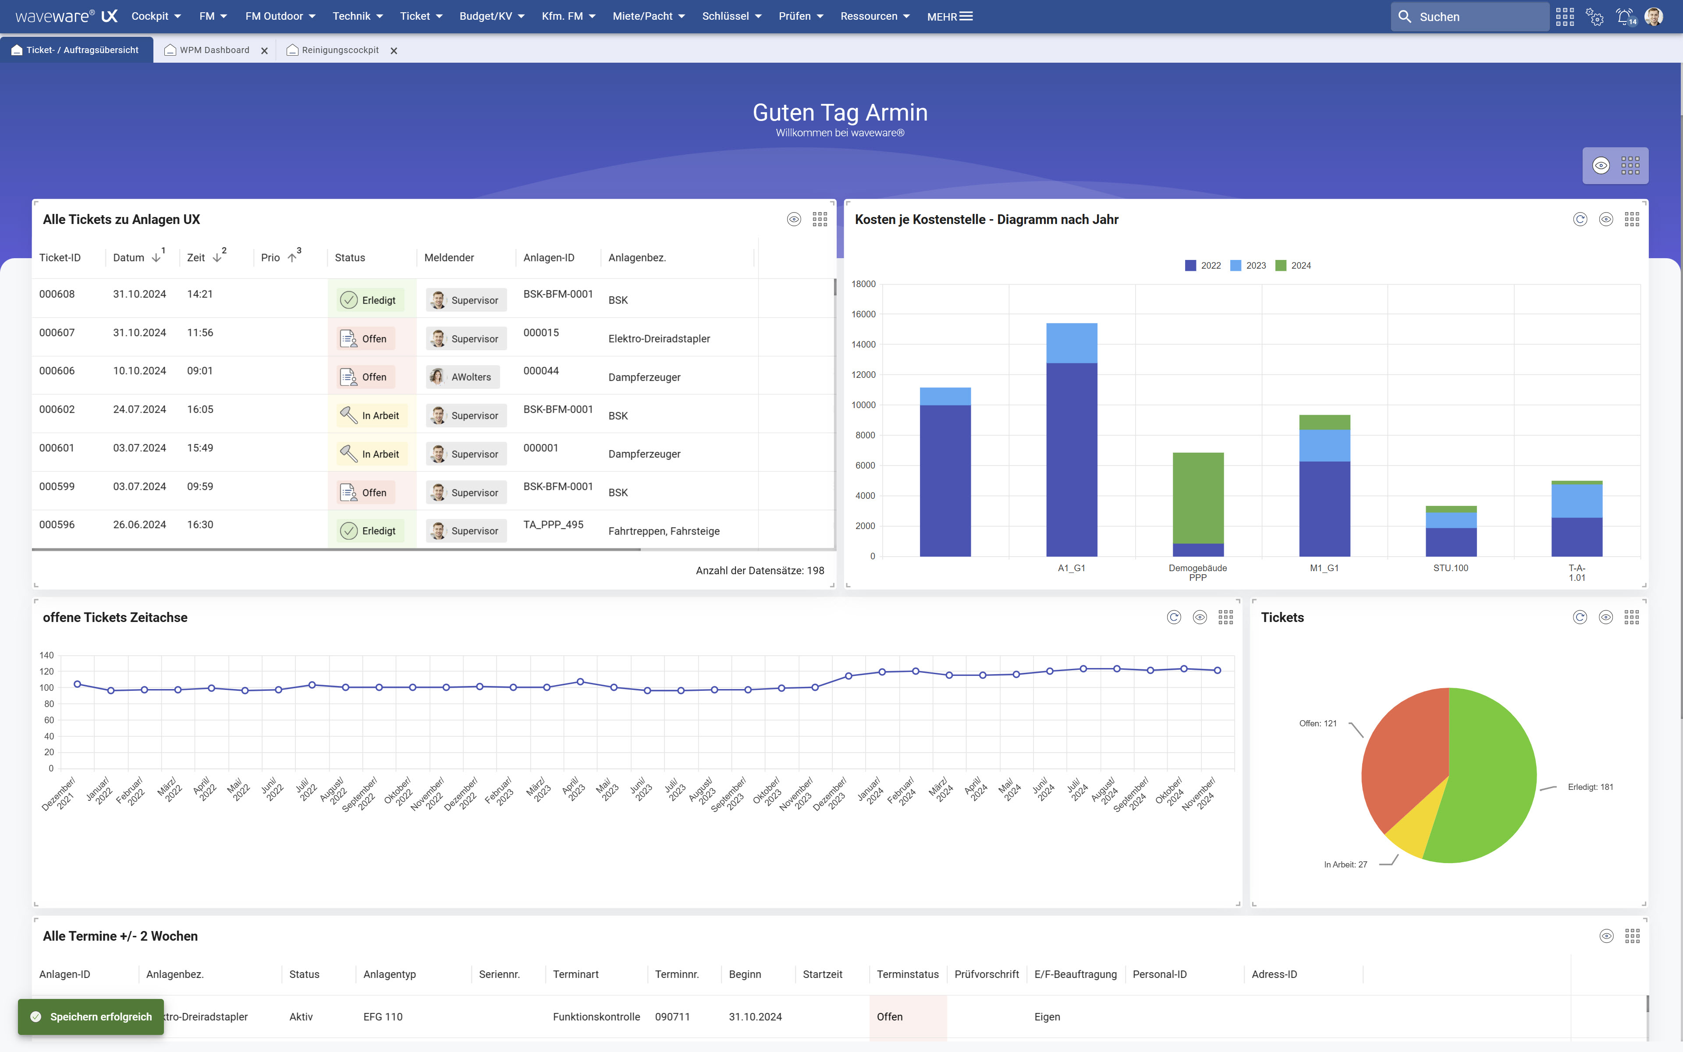Switch to WPM Dashboard tab
This screenshot has width=1683, height=1052.
(213, 50)
